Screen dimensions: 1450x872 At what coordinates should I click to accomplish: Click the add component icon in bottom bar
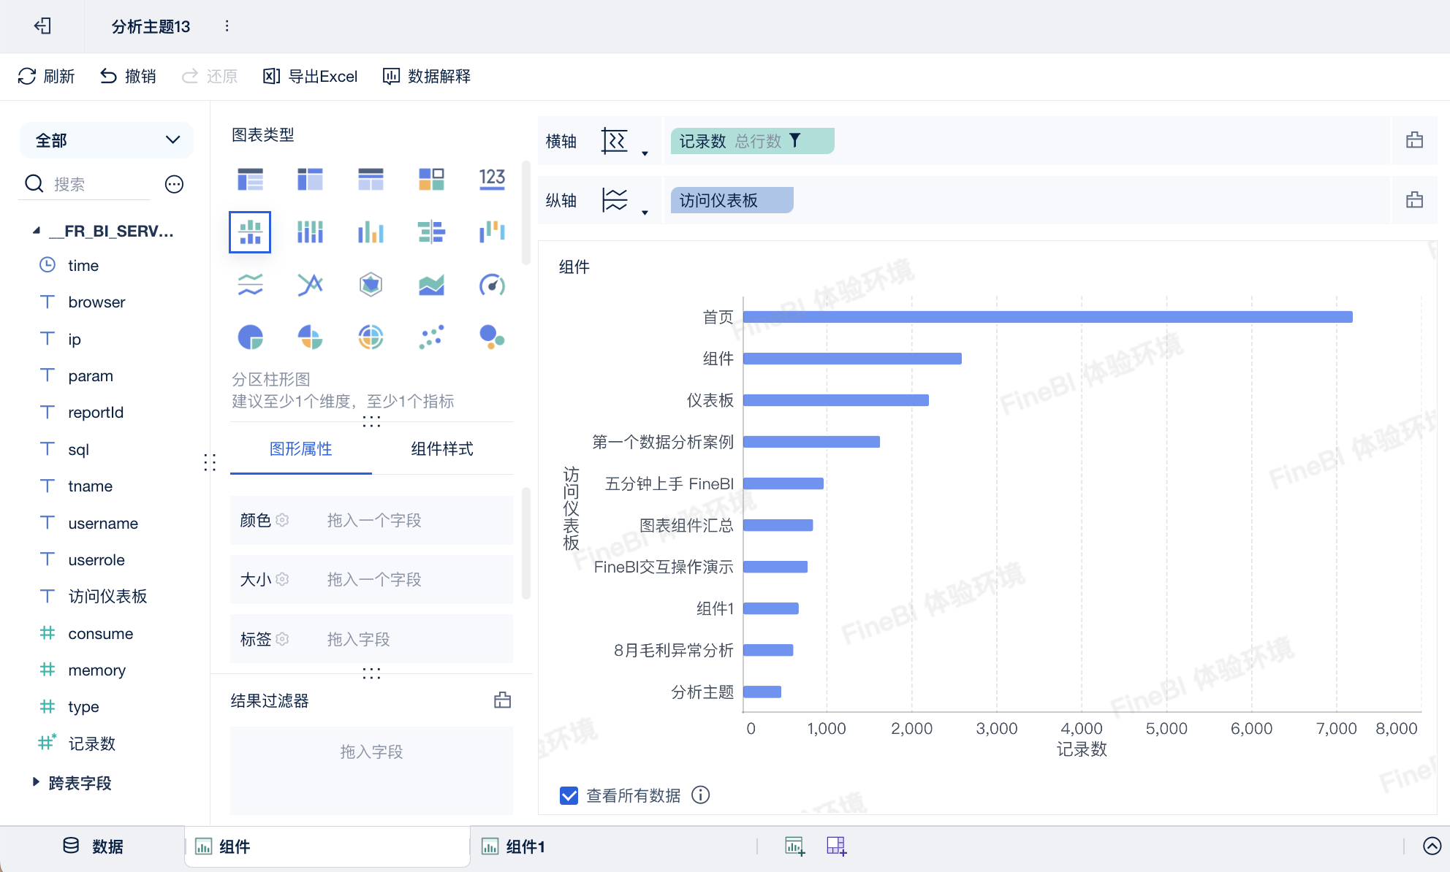click(794, 846)
